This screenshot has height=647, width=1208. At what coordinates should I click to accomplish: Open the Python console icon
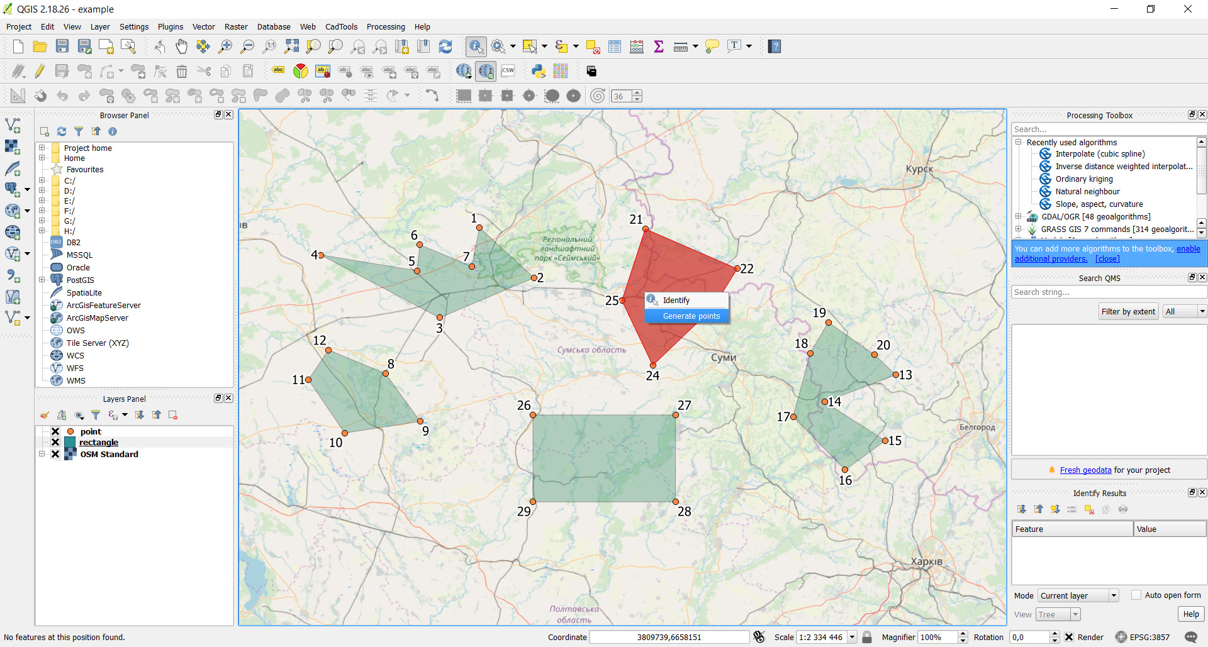539,71
